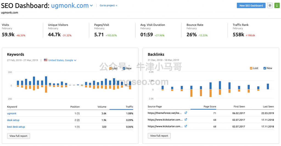Open last kickstarter.com row external link icon
Image resolution: width=281 pixels, height=146 pixels.
coord(186,126)
